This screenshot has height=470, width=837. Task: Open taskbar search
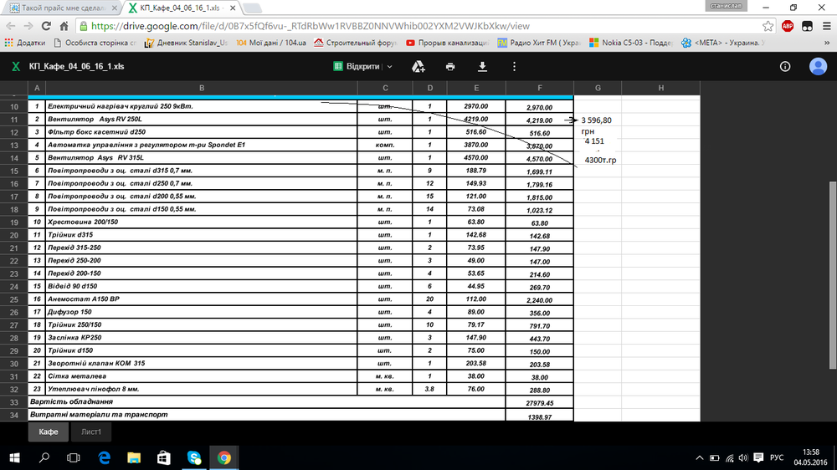[x=44, y=457]
